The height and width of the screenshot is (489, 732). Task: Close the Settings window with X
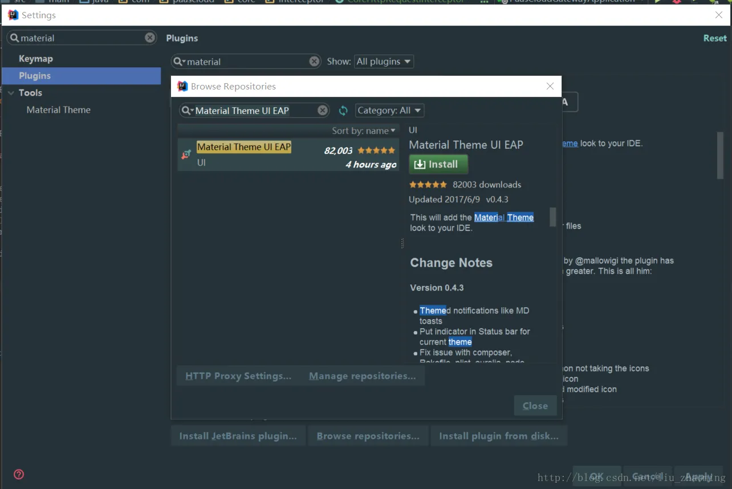(x=719, y=15)
